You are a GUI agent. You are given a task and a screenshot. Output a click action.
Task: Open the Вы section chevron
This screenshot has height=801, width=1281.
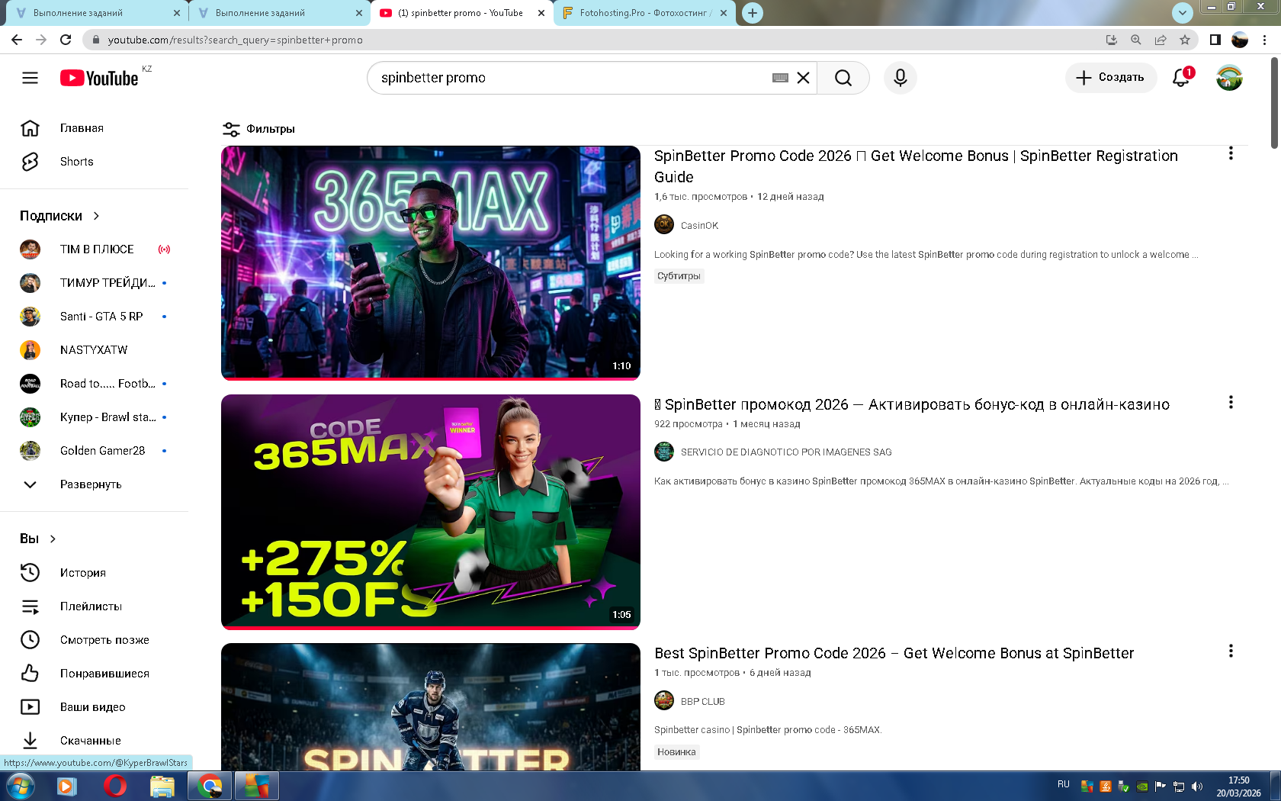[53, 539]
